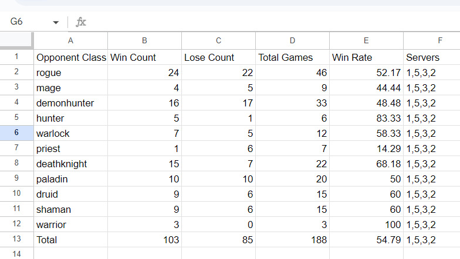
Task: Click the total games cell showing 188
Action: pyautogui.click(x=292, y=240)
